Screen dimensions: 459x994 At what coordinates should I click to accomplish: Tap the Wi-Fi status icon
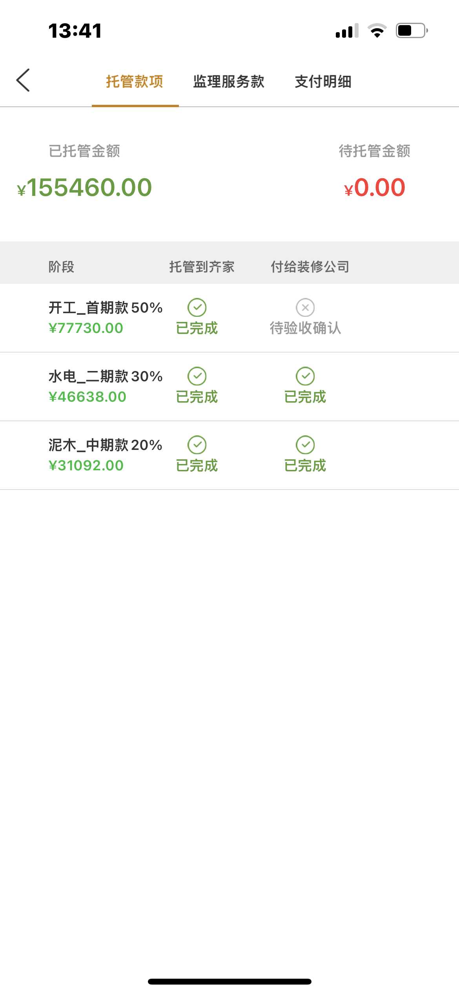pos(377,31)
